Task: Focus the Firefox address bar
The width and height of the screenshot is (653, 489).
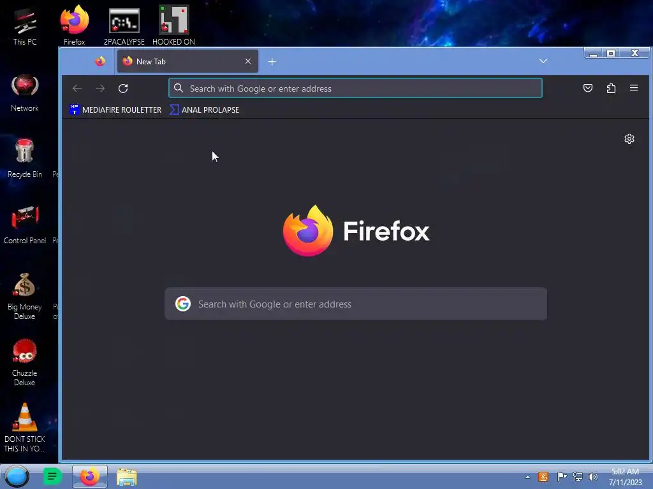Action: point(355,88)
